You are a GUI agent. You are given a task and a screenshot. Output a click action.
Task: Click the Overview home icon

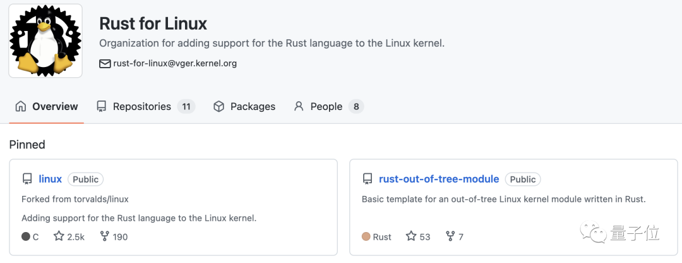[21, 106]
